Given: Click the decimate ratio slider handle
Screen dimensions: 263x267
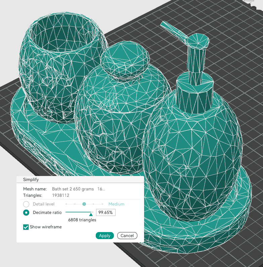Looking at the screenshot, I should point(91,214).
